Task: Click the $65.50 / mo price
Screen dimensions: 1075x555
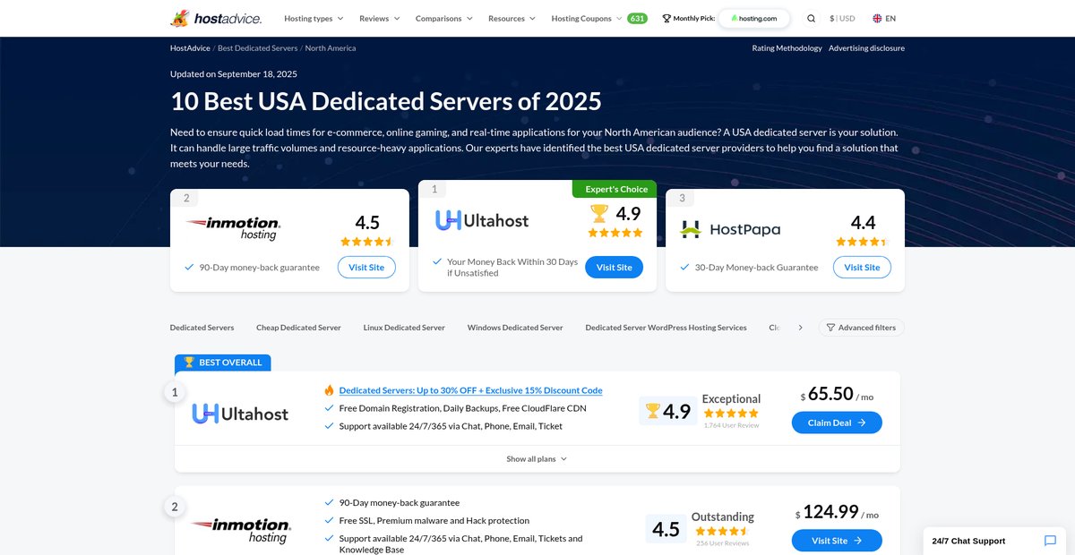Action: tap(837, 396)
